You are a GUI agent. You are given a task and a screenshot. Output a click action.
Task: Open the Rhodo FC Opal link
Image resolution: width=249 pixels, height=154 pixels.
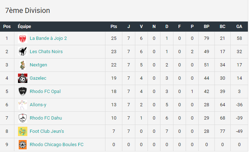[x=45, y=92]
